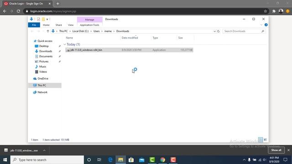
Task: Select the Manage contextual tab
Action: [90, 20]
